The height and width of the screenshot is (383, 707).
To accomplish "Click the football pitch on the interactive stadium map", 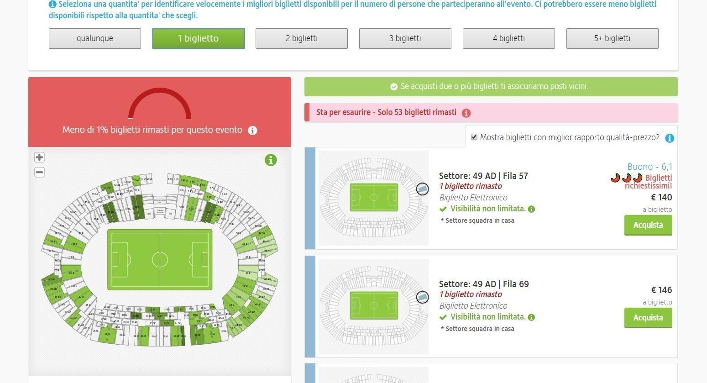I will click(160, 260).
